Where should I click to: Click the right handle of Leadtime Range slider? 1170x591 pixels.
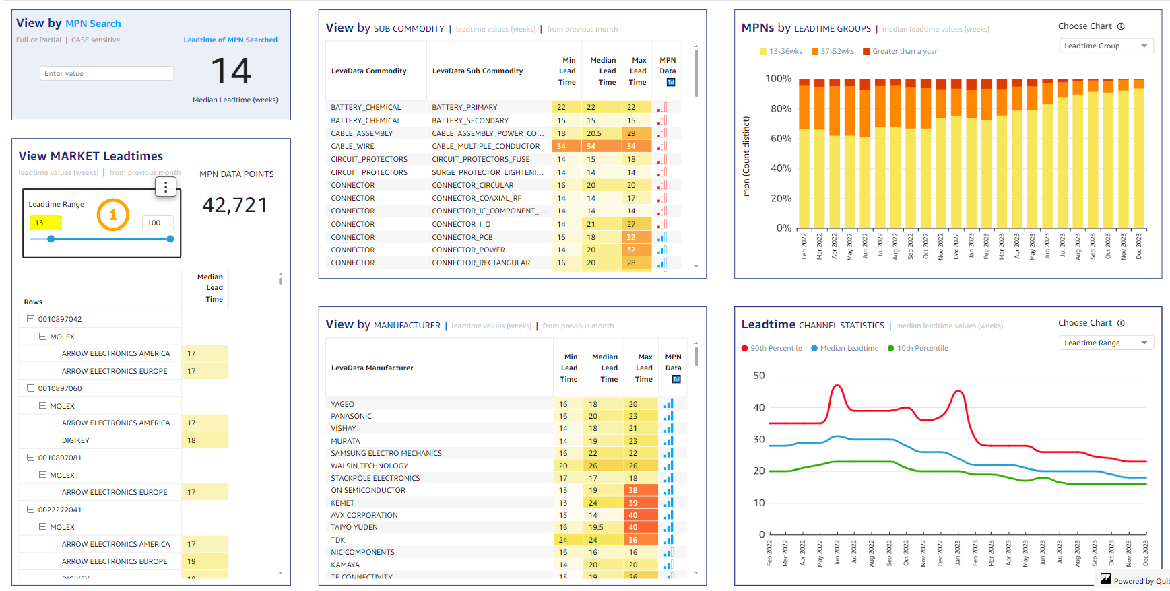point(170,239)
